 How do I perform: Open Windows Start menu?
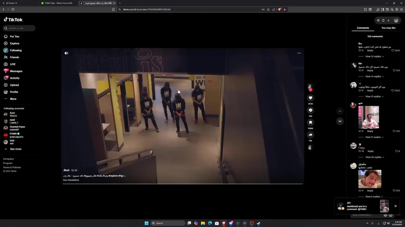click(146, 223)
